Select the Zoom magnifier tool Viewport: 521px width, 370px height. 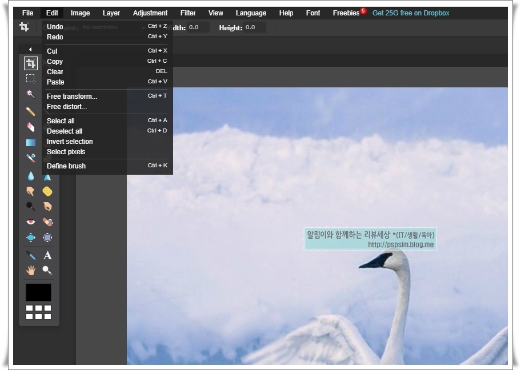coord(47,270)
